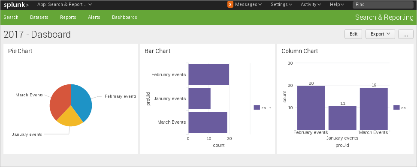Open the Alerts navigation link
Viewport: 417px width, 167px height.
[94, 17]
